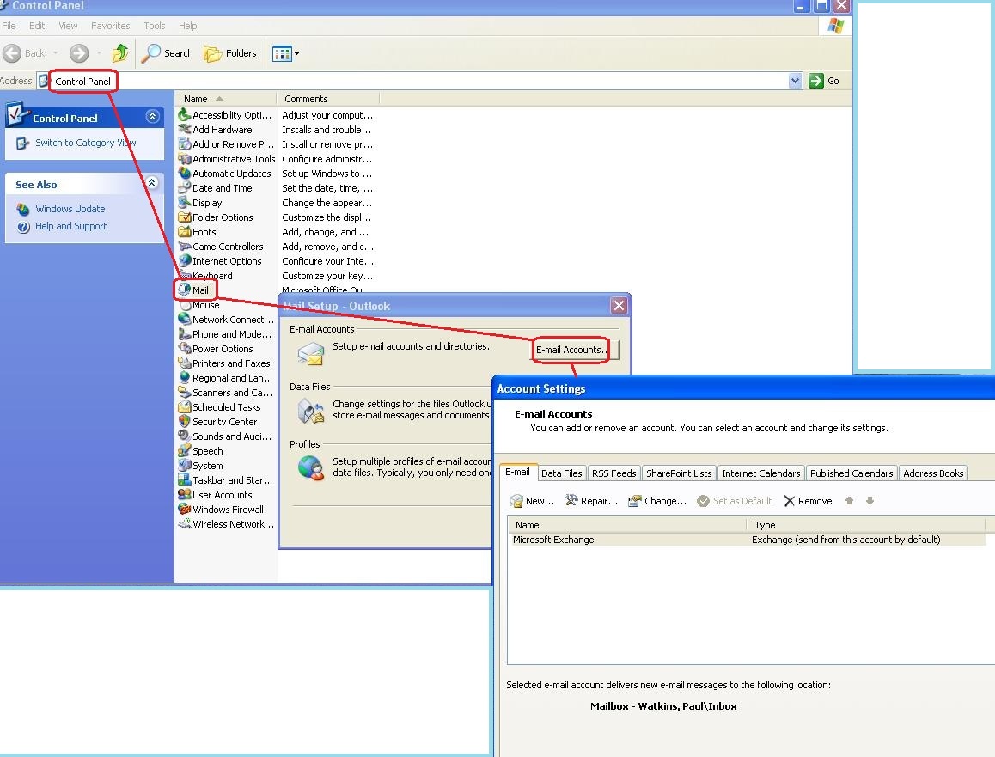This screenshot has height=757, width=995.
Task: Open the Tools menu
Action: [155, 26]
